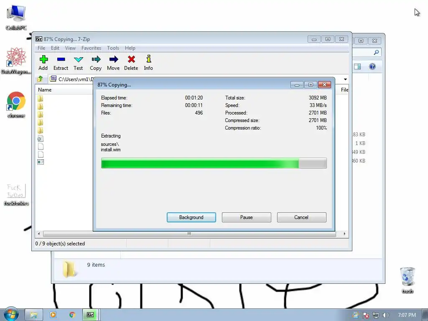The image size is (428, 321).
Task: Open the CollabPC desktop icon
Action: point(16,17)
